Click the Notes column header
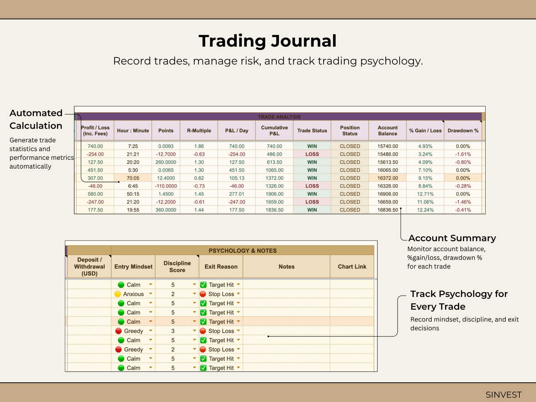Viewport: 536px width, 402px height. coord(286,267)
